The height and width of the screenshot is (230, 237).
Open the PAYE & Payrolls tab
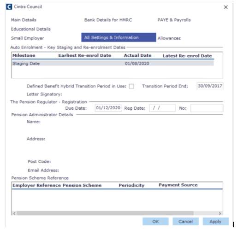click(x=174, y=20)
